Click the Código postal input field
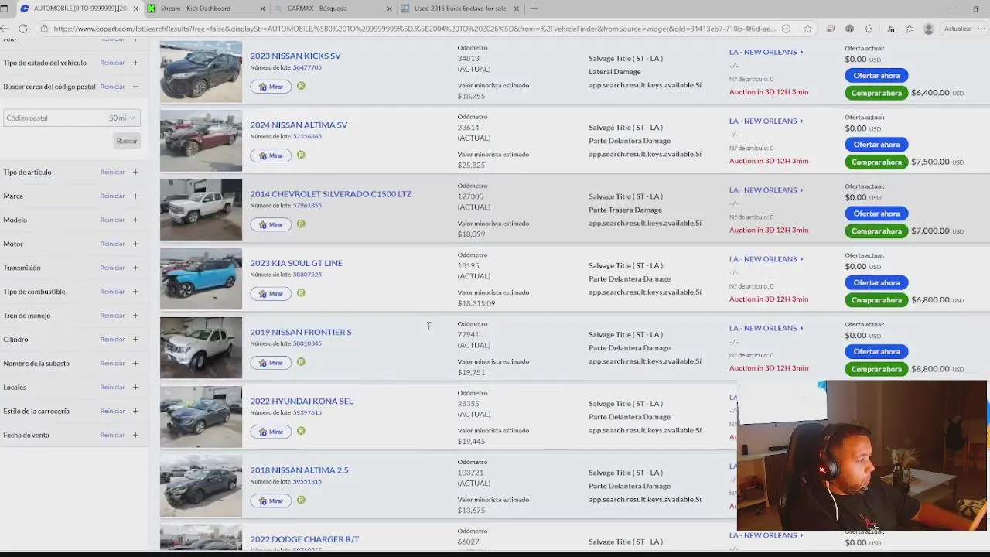This screenshot has width=990, height=557. point(54,118)
